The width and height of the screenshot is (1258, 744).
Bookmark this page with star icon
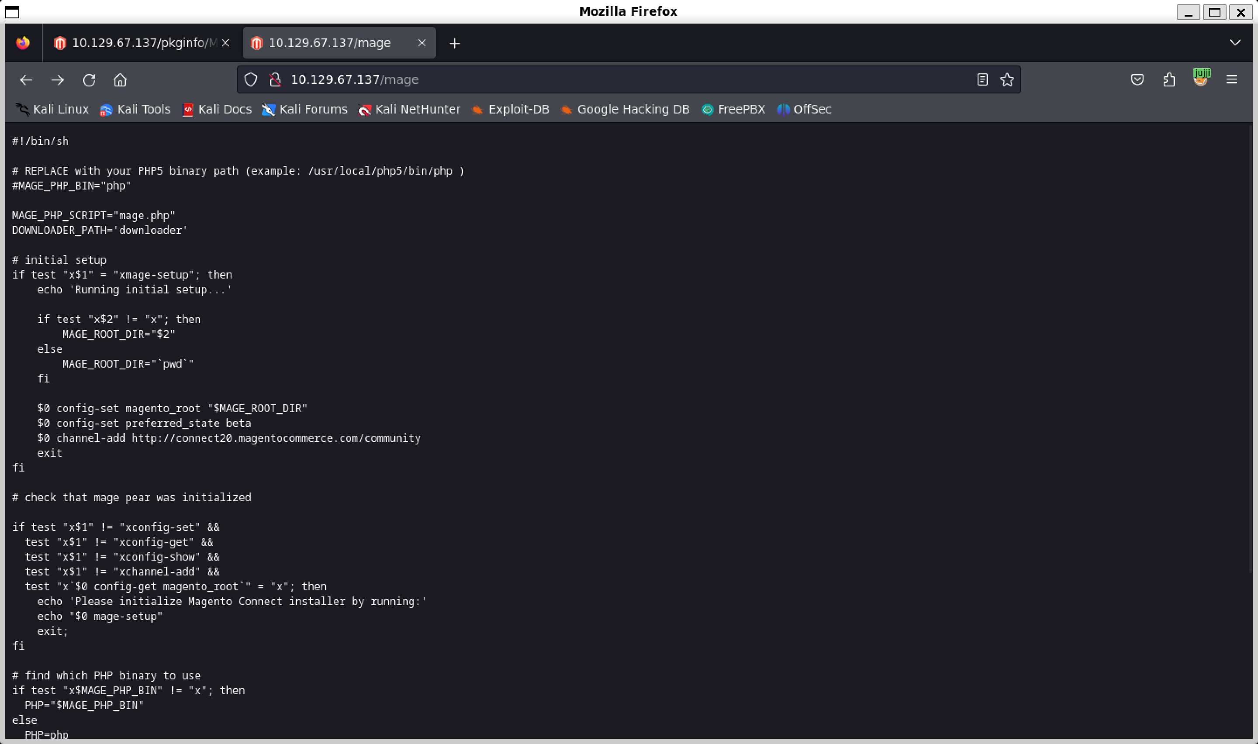(x=1007, y=80)
